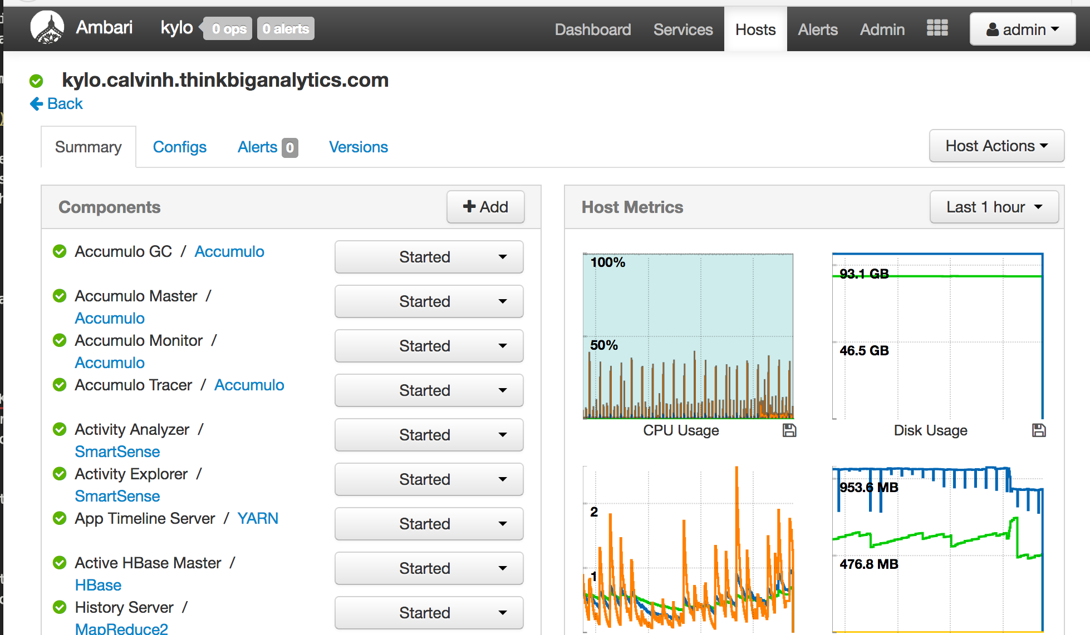The width and height of the screenshot is (1090, 635).
Task: Click the green status icon for Activity Explorer
Action: (60, 474)
